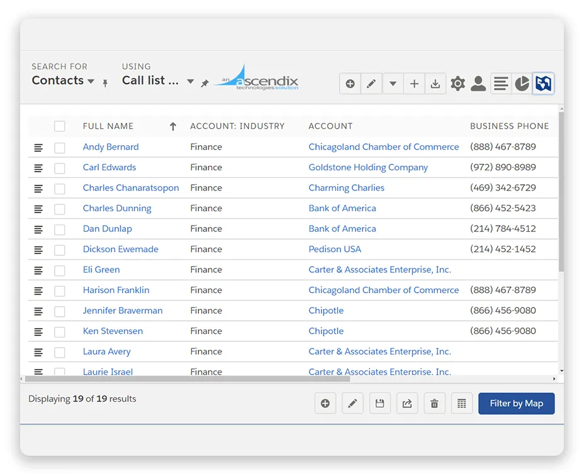This screenshot has height=474, width=584.
Task: Click the save floppy disk button
Action: (x=379, y=404)
